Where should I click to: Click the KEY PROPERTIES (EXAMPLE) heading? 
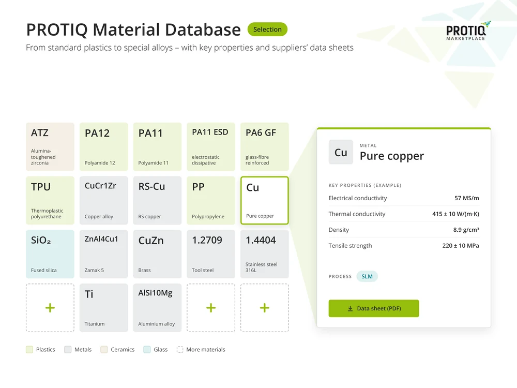364,185
